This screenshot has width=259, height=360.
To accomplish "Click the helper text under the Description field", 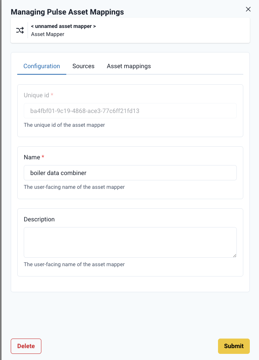I will pyautogui.click(x=74, y=264).
